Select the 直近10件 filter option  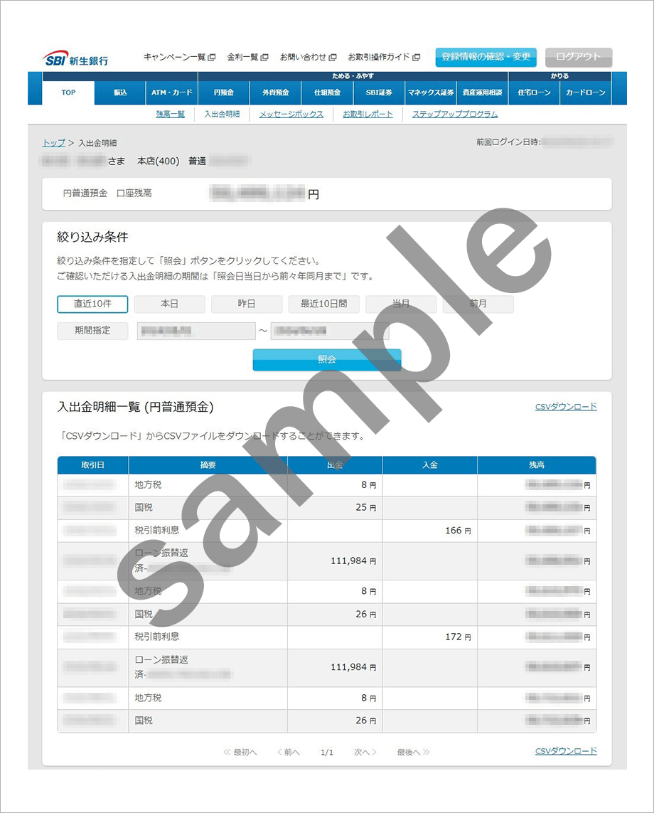coord(92,304)
